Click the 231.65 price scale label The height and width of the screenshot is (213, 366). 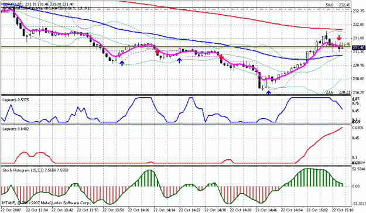pos(359,38)
